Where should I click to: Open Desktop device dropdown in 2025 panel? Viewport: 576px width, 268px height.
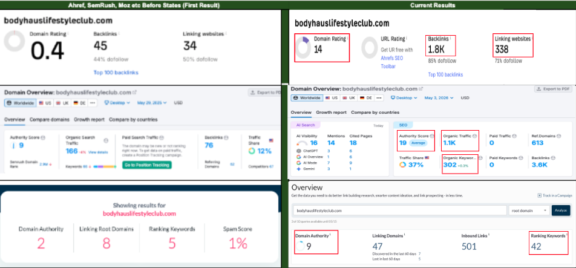point(117,103)
